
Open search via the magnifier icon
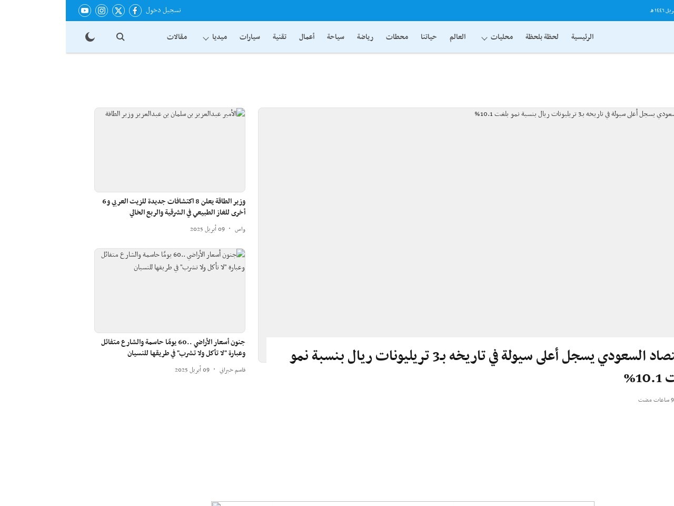click(121, 37)
